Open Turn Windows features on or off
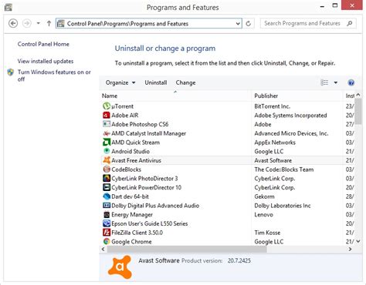 pos(54,75)
